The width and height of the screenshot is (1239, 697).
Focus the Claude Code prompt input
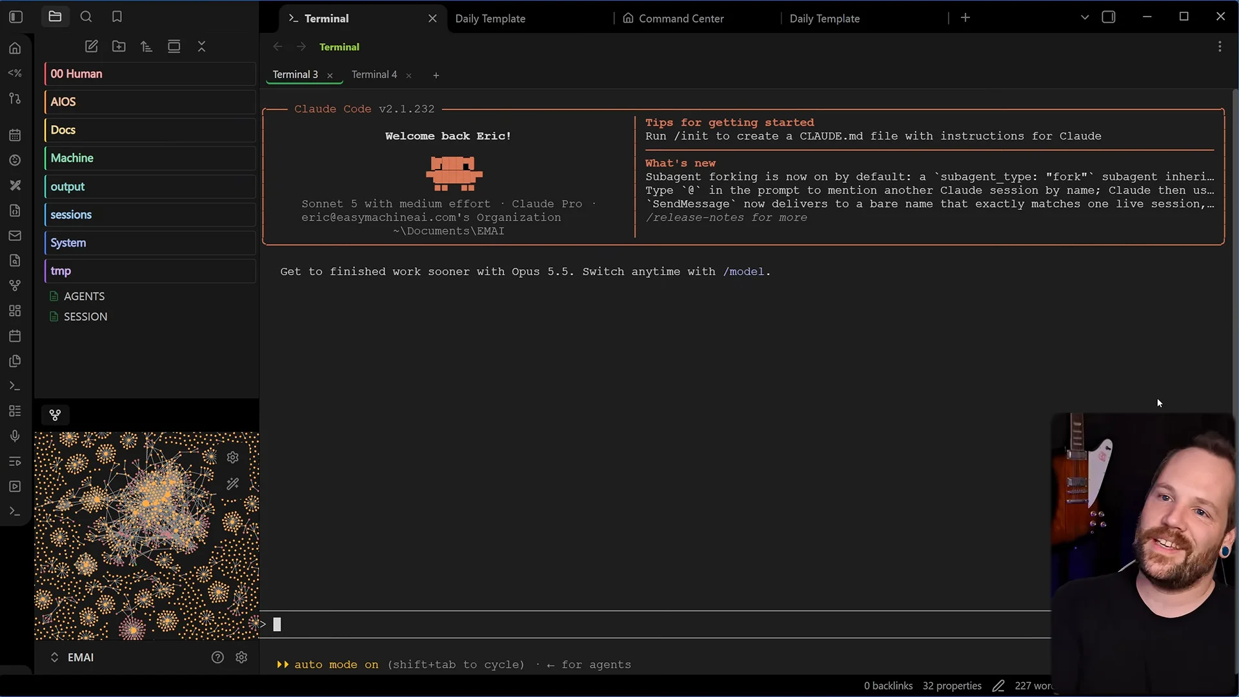pyautogui.click(x=655, y=624)
